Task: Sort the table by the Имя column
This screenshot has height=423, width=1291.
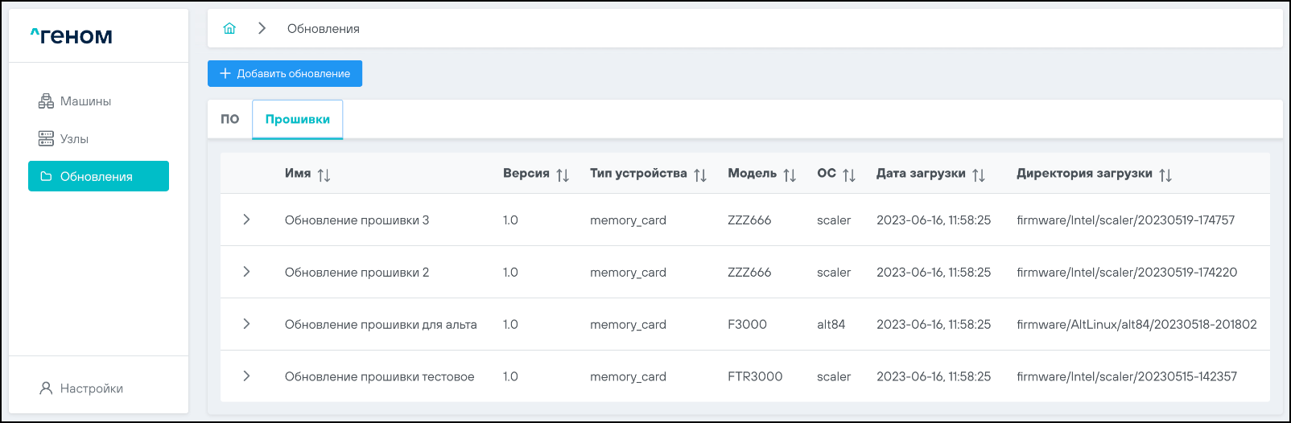Action: pos(324,175)
